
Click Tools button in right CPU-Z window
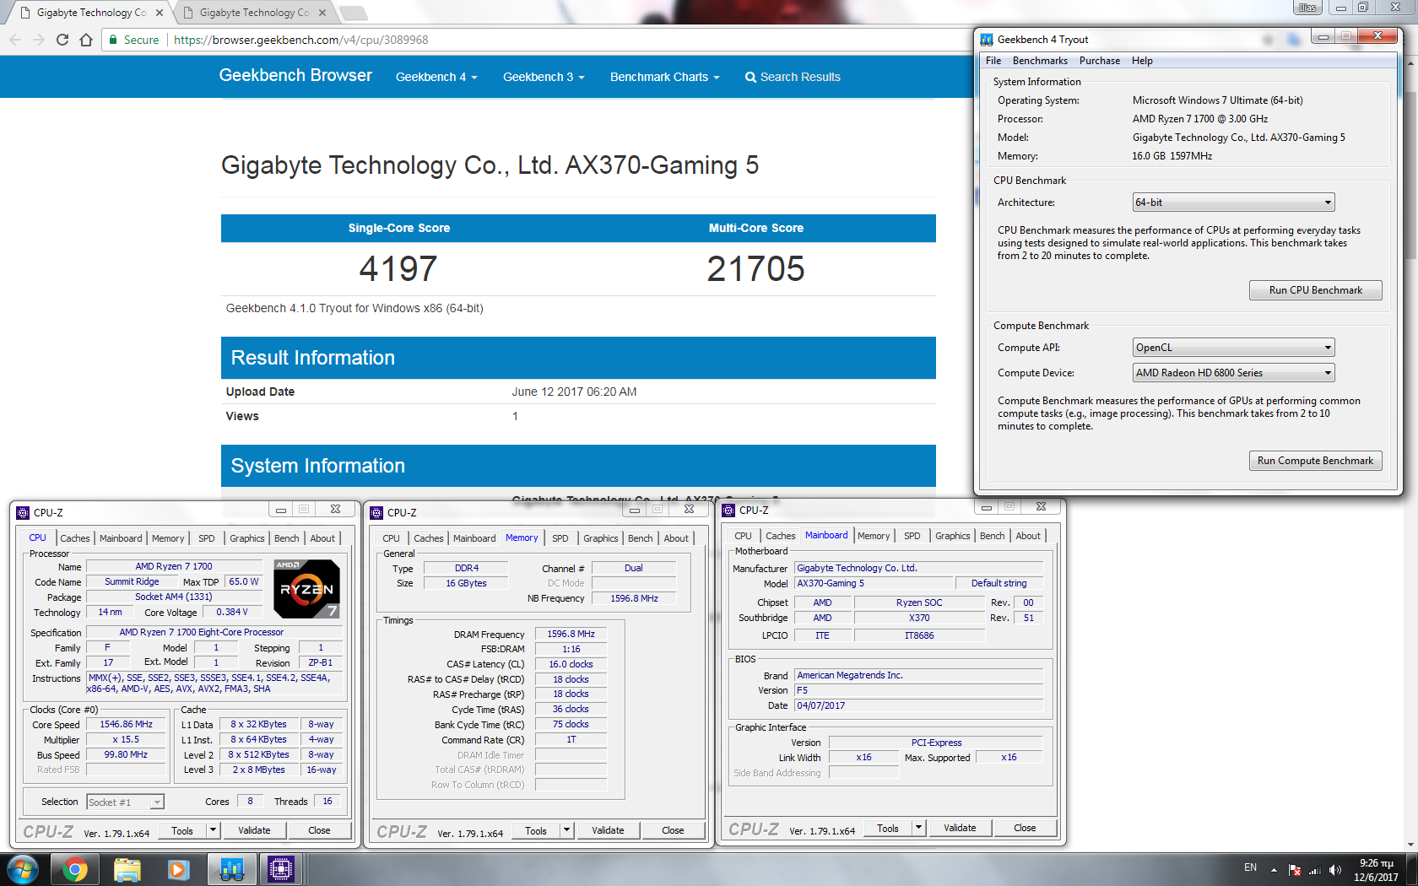click(x=888, y=828)
